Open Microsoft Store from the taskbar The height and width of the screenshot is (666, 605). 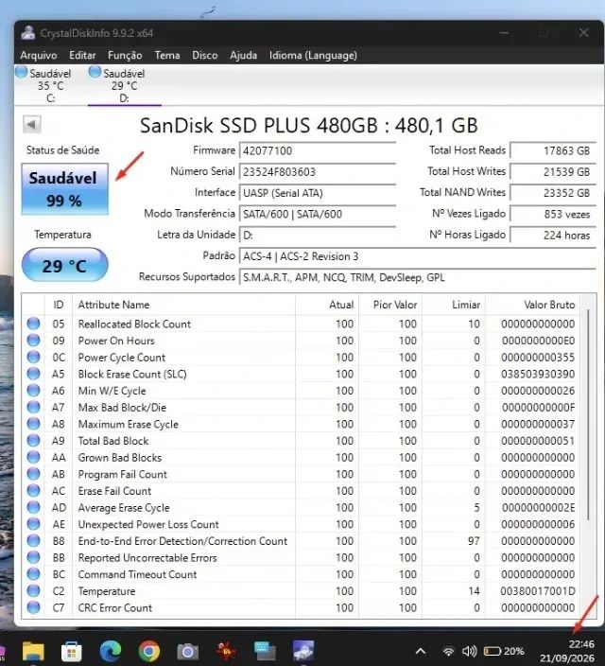point(72,651)
